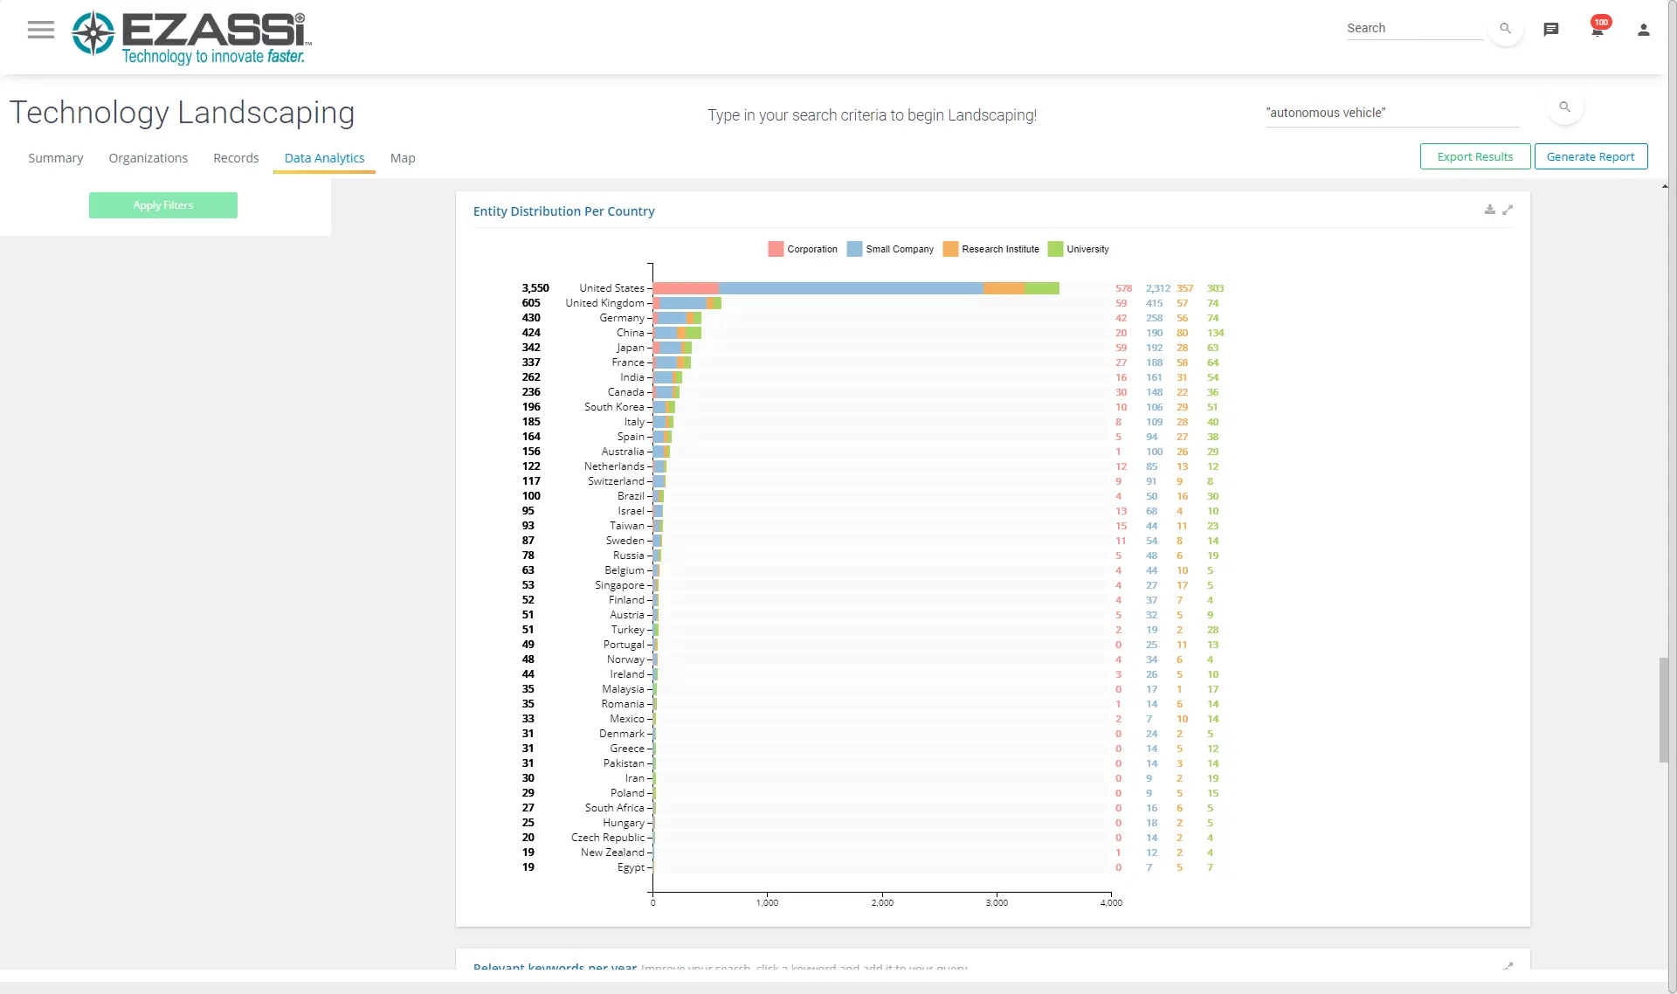Viewport: 1677px width, 994px height.
Task: Click the 3,550 total for United States
Action: [x=535, y=288]
